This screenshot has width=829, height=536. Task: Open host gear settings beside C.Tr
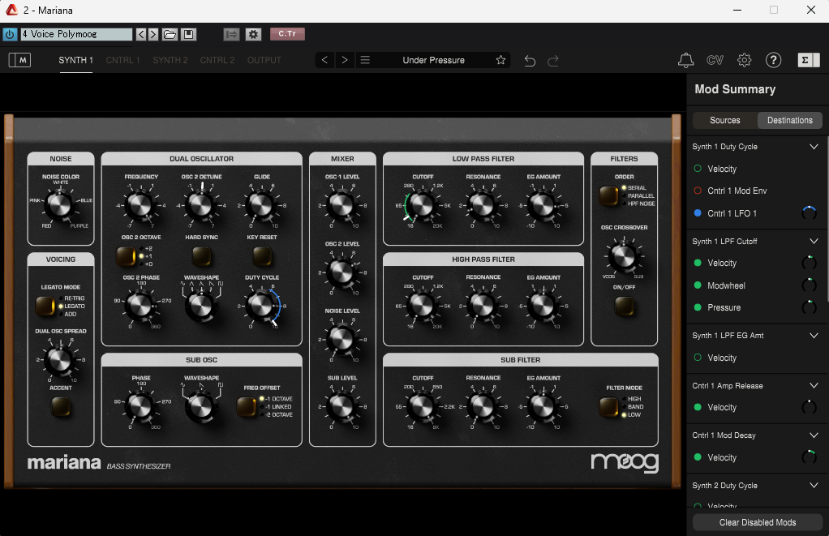[x=254, y=34]
